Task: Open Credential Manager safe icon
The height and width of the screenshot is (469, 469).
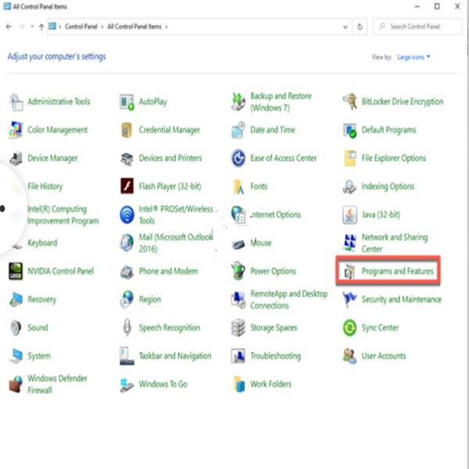Action: coord(127,130)
